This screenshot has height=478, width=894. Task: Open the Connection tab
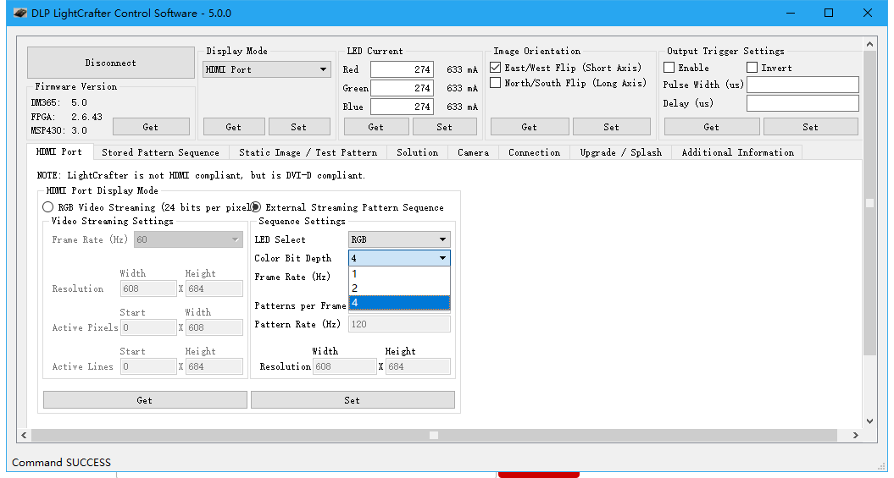[535, 152]
